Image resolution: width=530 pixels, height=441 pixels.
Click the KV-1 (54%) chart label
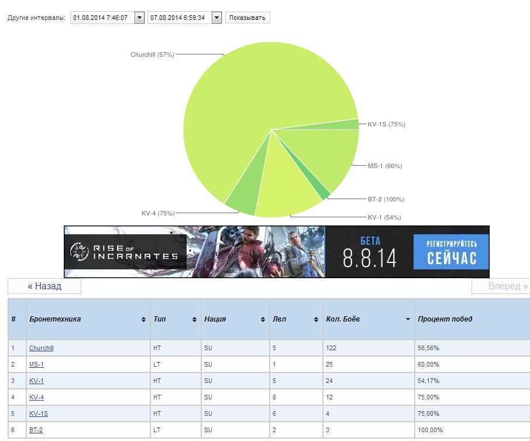click(x=384, y=217)
